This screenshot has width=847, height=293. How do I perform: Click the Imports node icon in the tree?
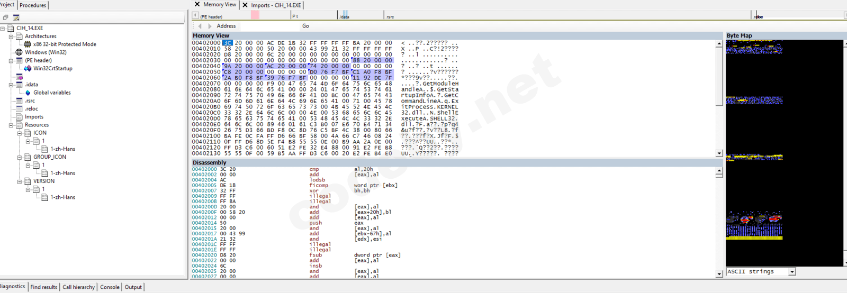point(19,117)
